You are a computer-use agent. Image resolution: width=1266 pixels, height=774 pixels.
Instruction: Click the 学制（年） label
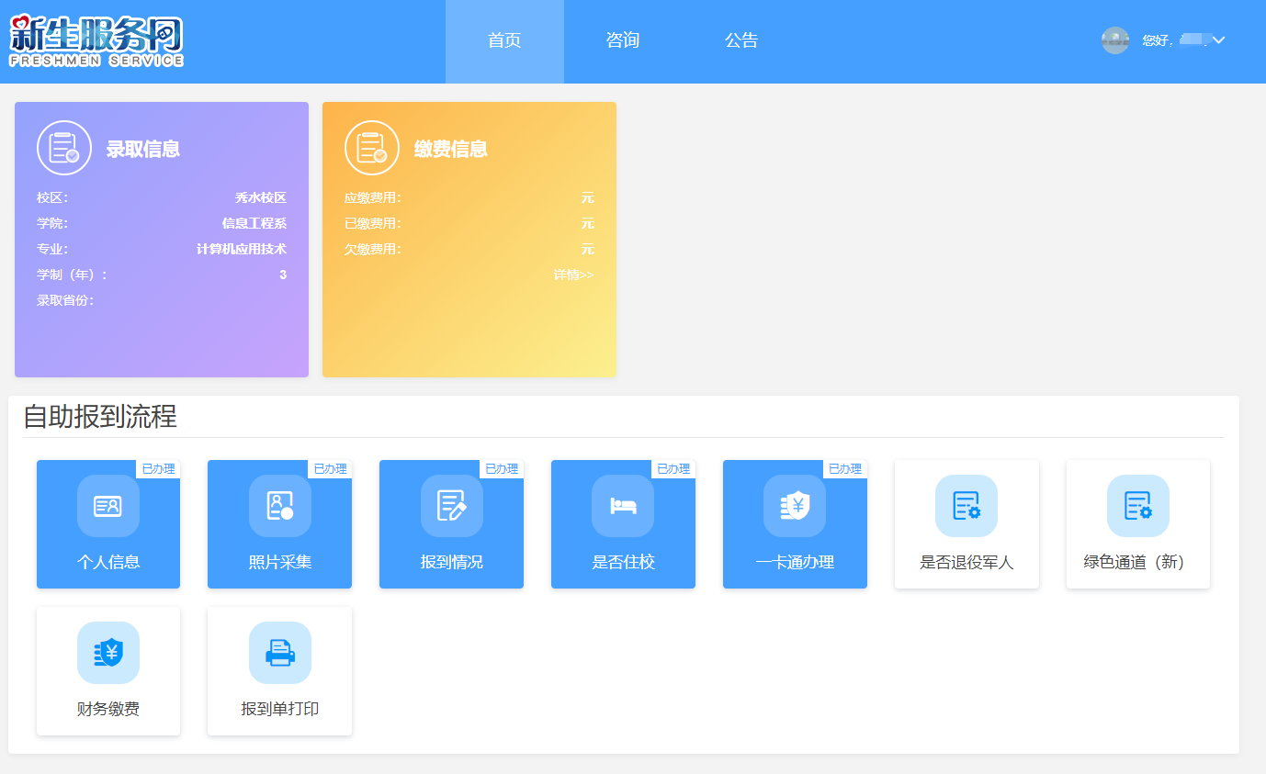72,275
